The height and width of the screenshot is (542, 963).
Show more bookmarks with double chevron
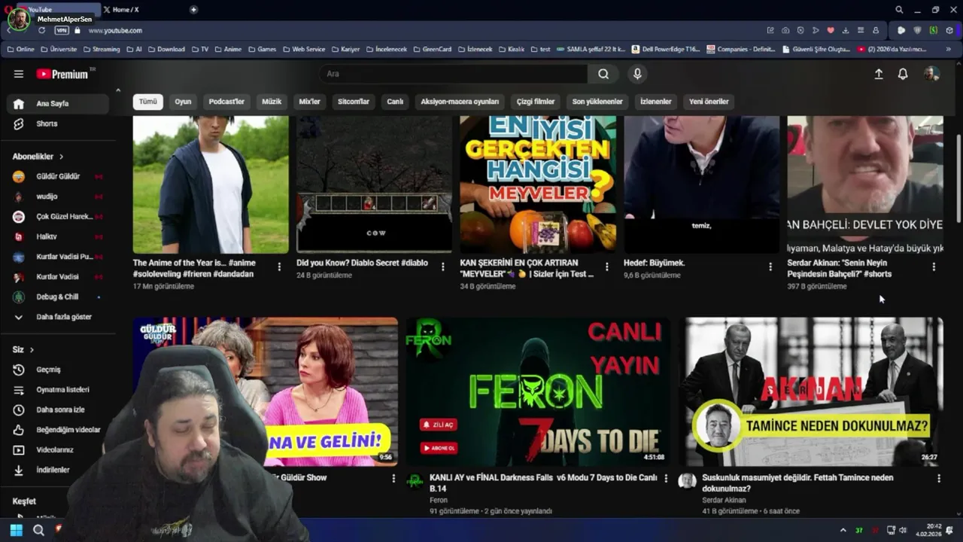[x=949, y=49]
